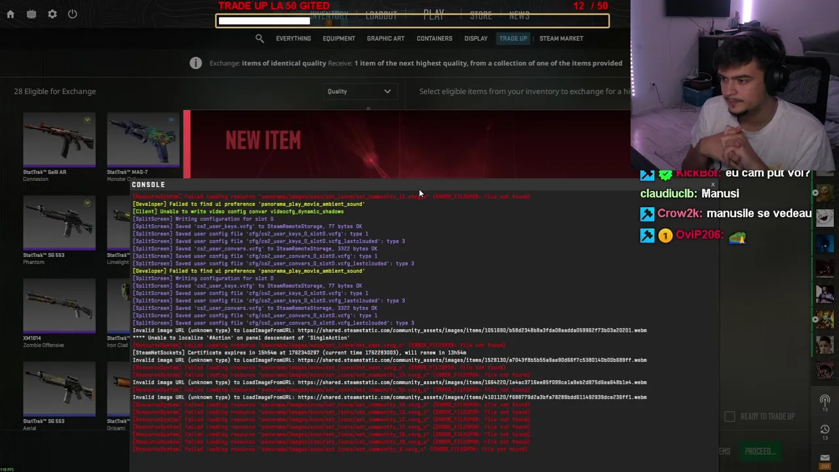
Task: Click username Crow2k in chat
Action: [679, 214]
